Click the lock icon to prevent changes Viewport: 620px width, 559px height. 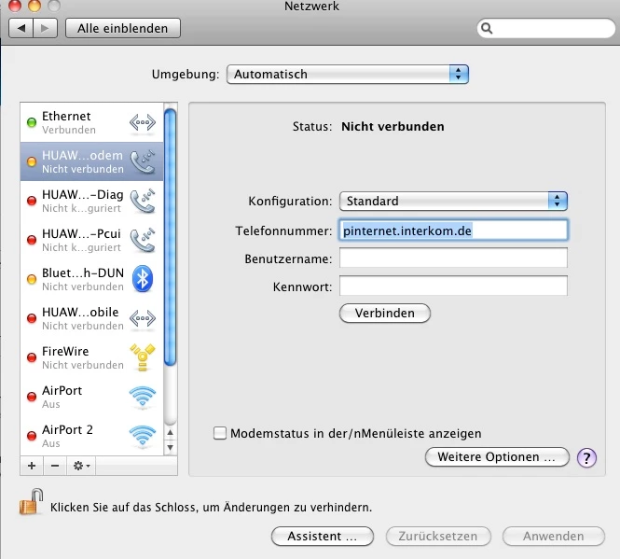[x=31, y=502]
